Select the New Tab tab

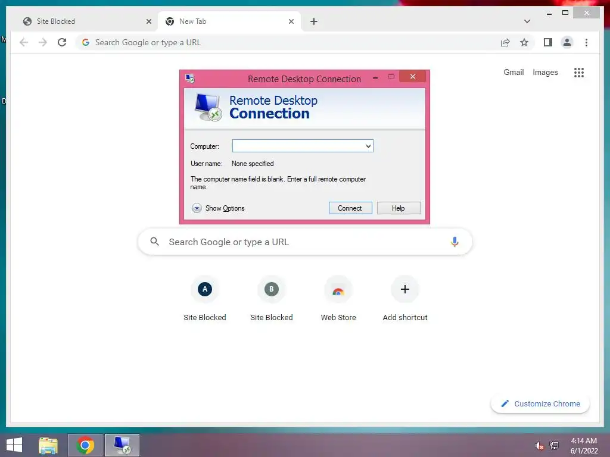[229, 21]
